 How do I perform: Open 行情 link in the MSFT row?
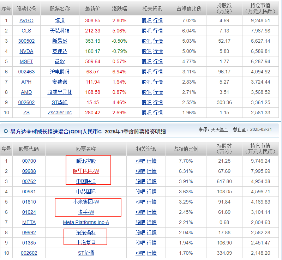pyautogui.click(x=158, y=61)
